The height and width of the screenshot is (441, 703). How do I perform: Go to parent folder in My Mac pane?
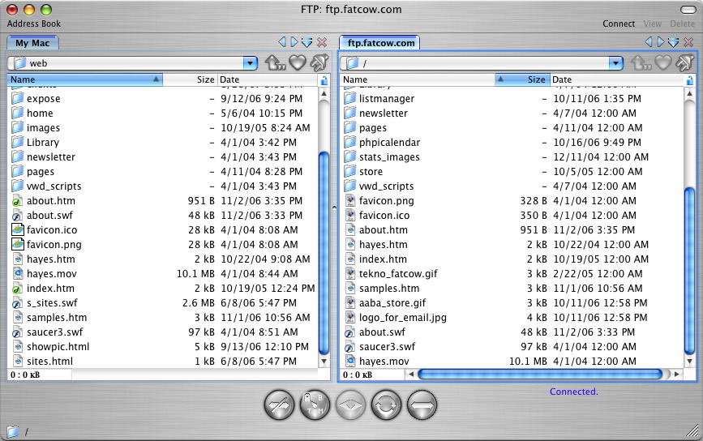(275, 62)
